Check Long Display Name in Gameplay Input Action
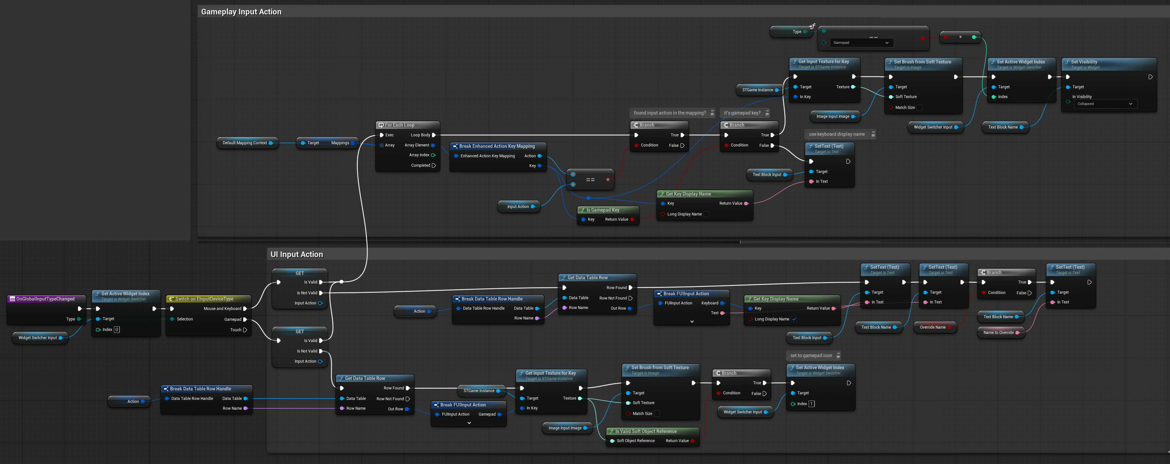Viewport: 1170px width, 464px height. (706, 214)
